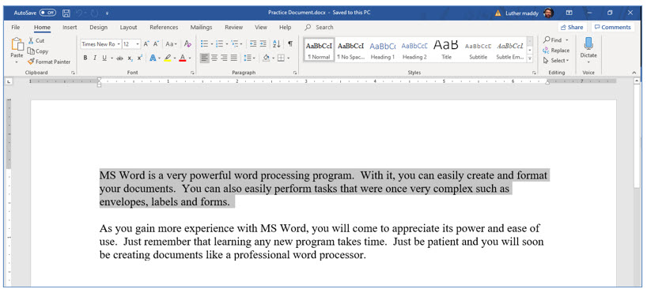Show paragraph marks with pilcrow button
Image resolution: width=647 pixels, height=289 pixels.
tap(290, 43)
